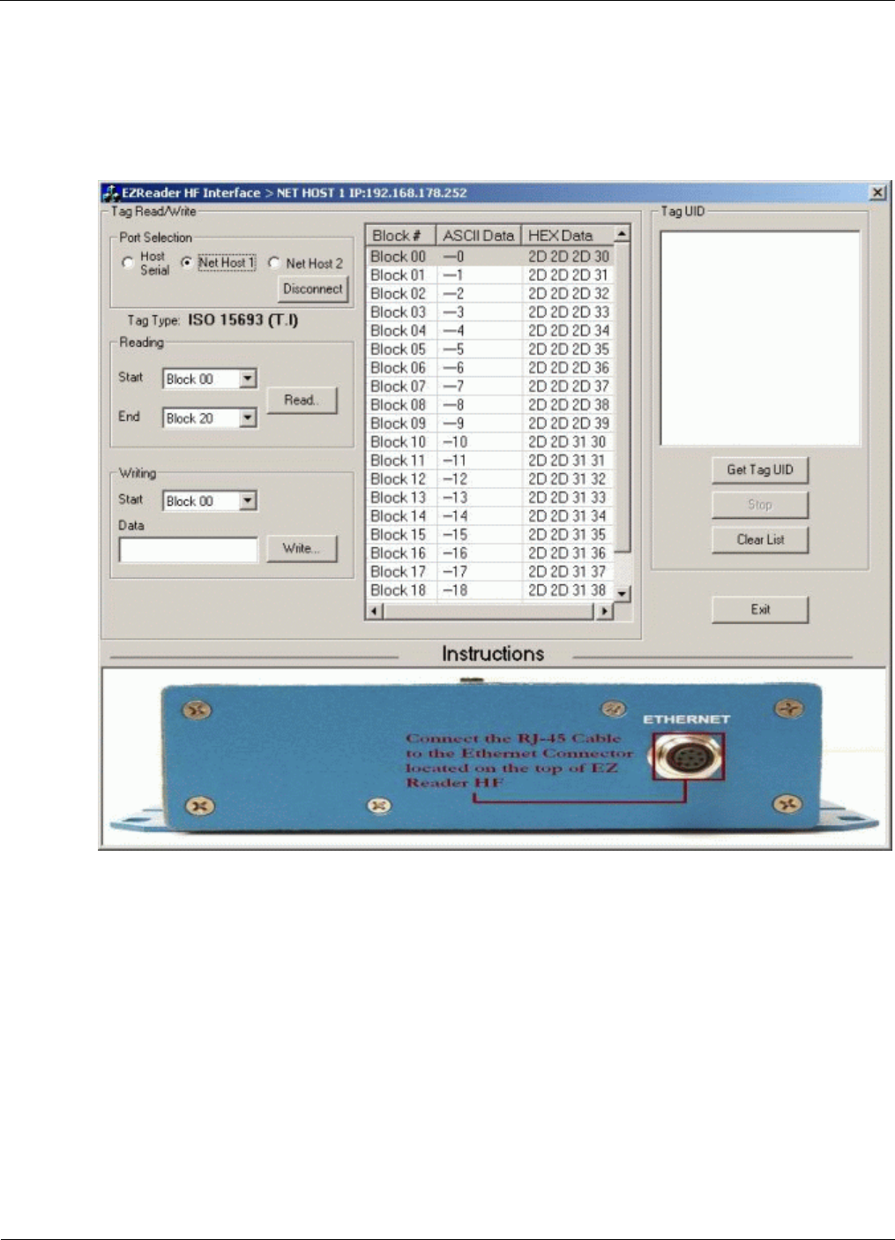This screenshot has height=1240, width=895.
Task: Select the Block 02 row
Action: tap(490, 293)
